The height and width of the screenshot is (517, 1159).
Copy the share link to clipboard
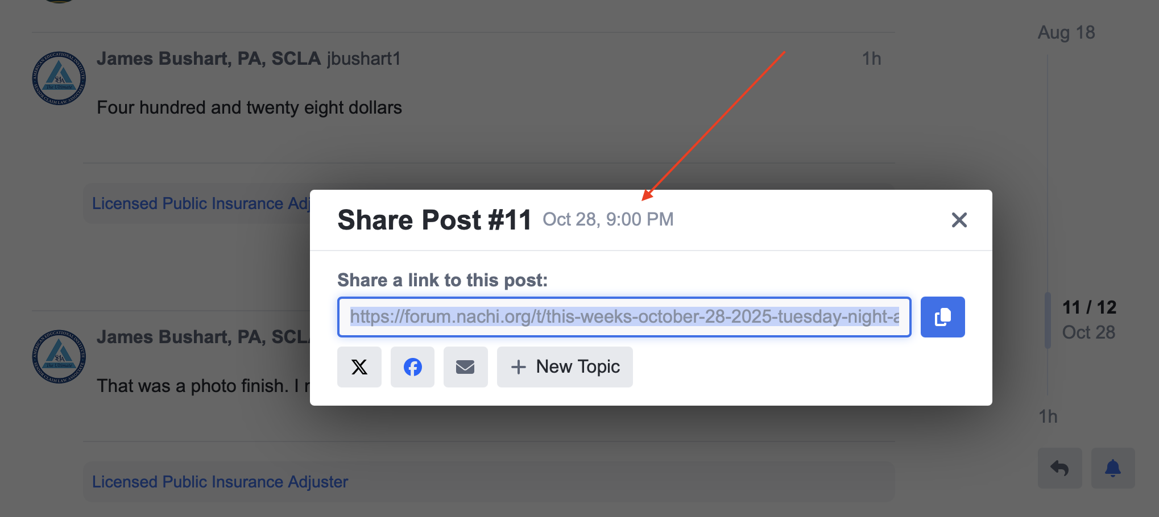(942, 317)
